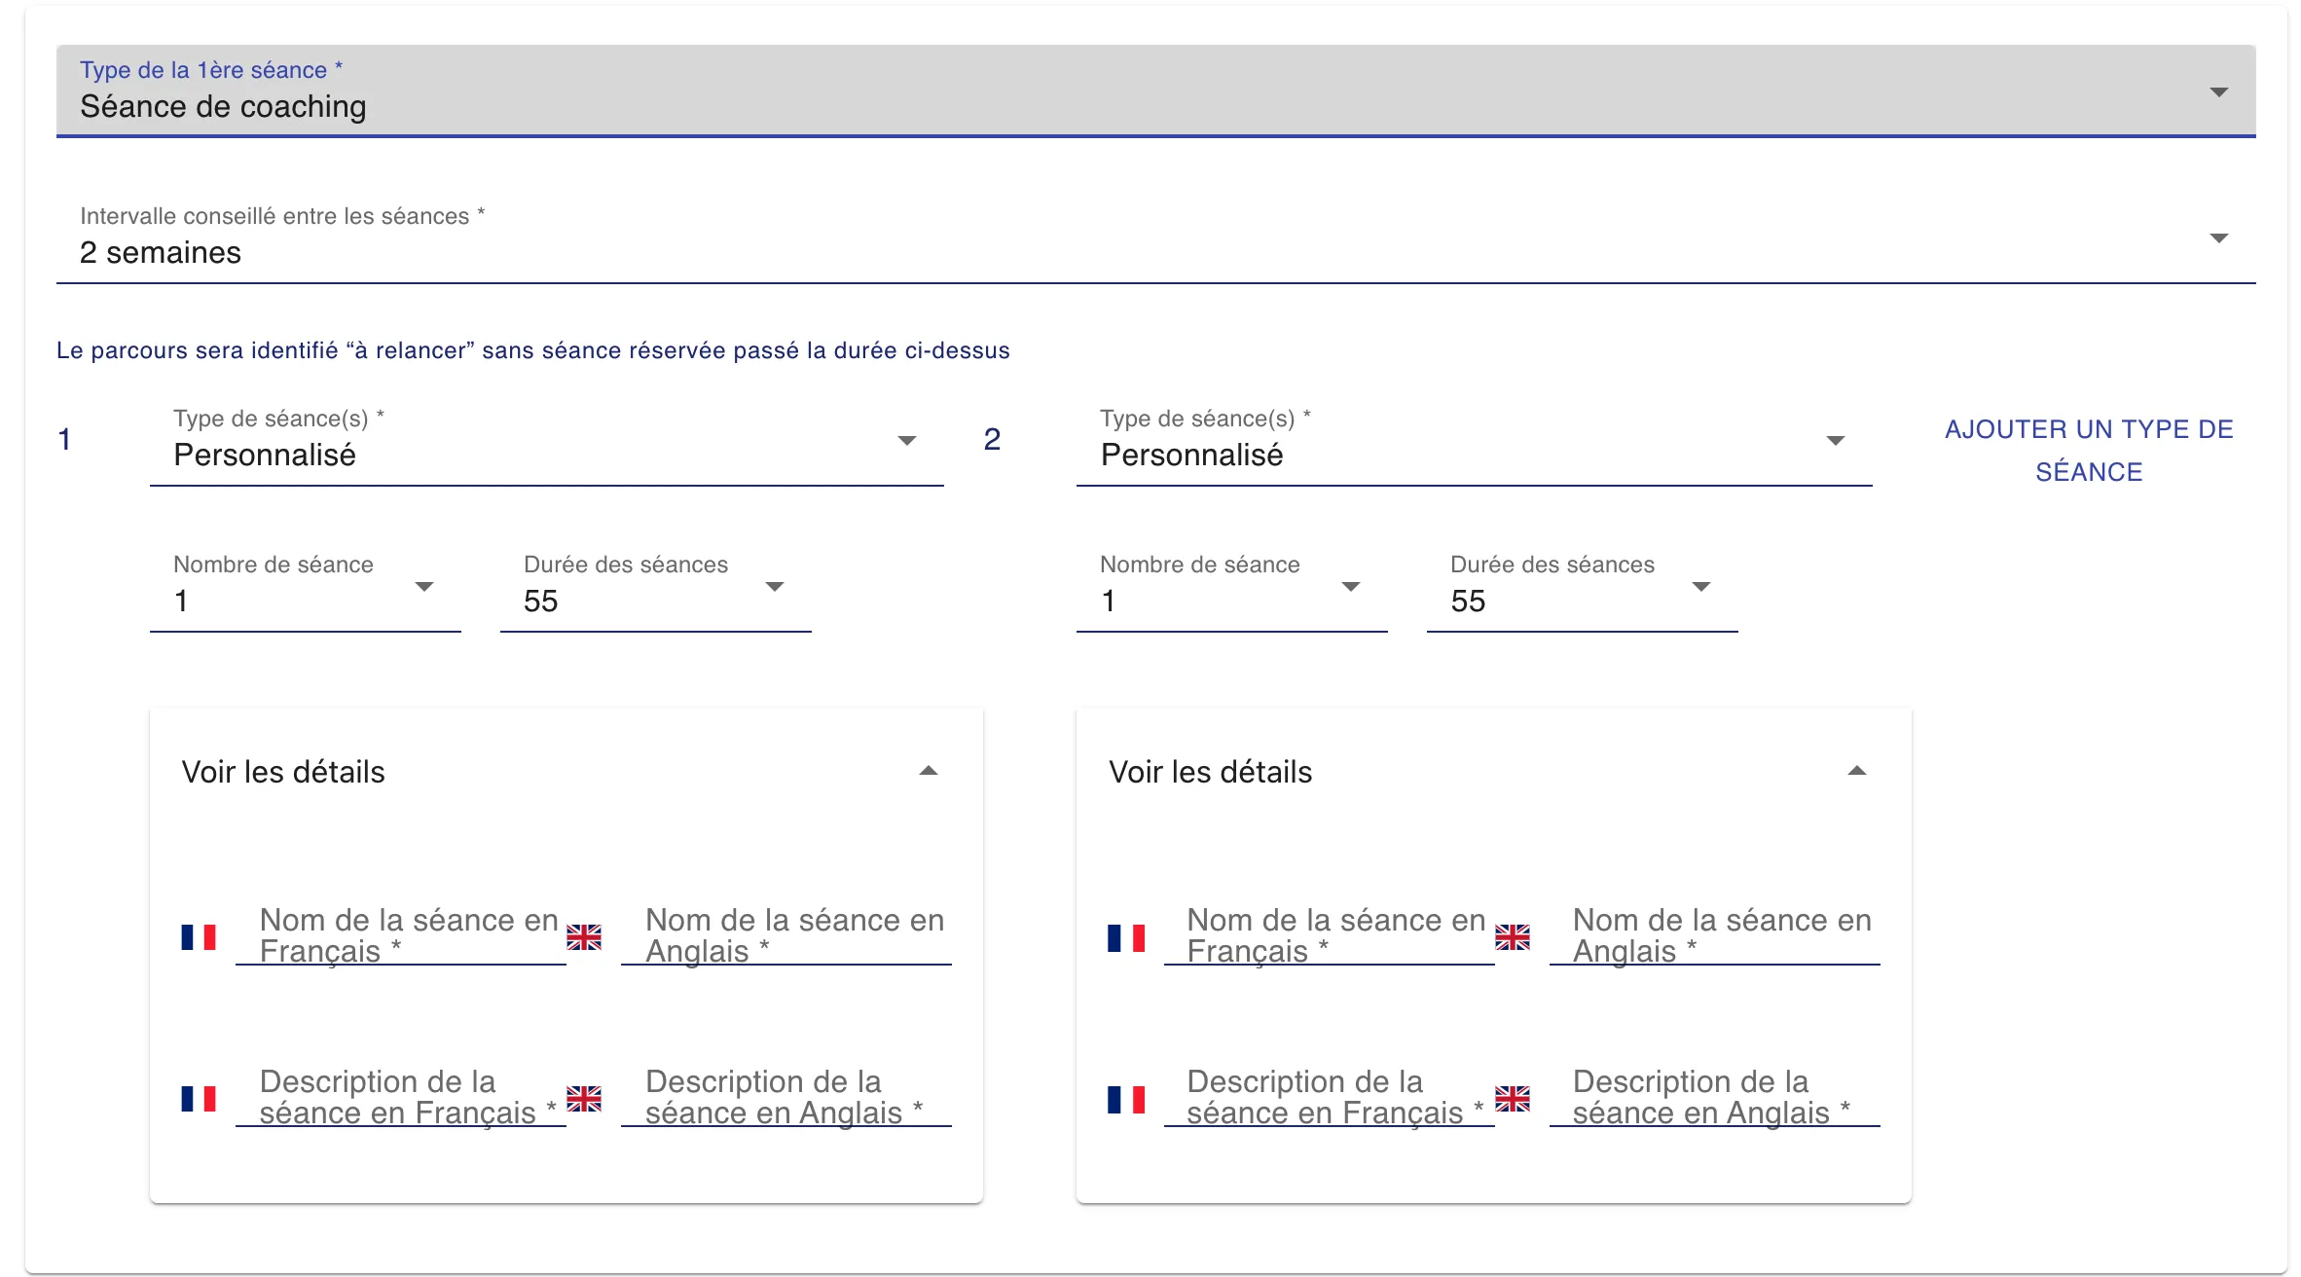Click the UK flag beside first session's English name
Viewport: 2301px width, 1277px height.
pos(584,937)
